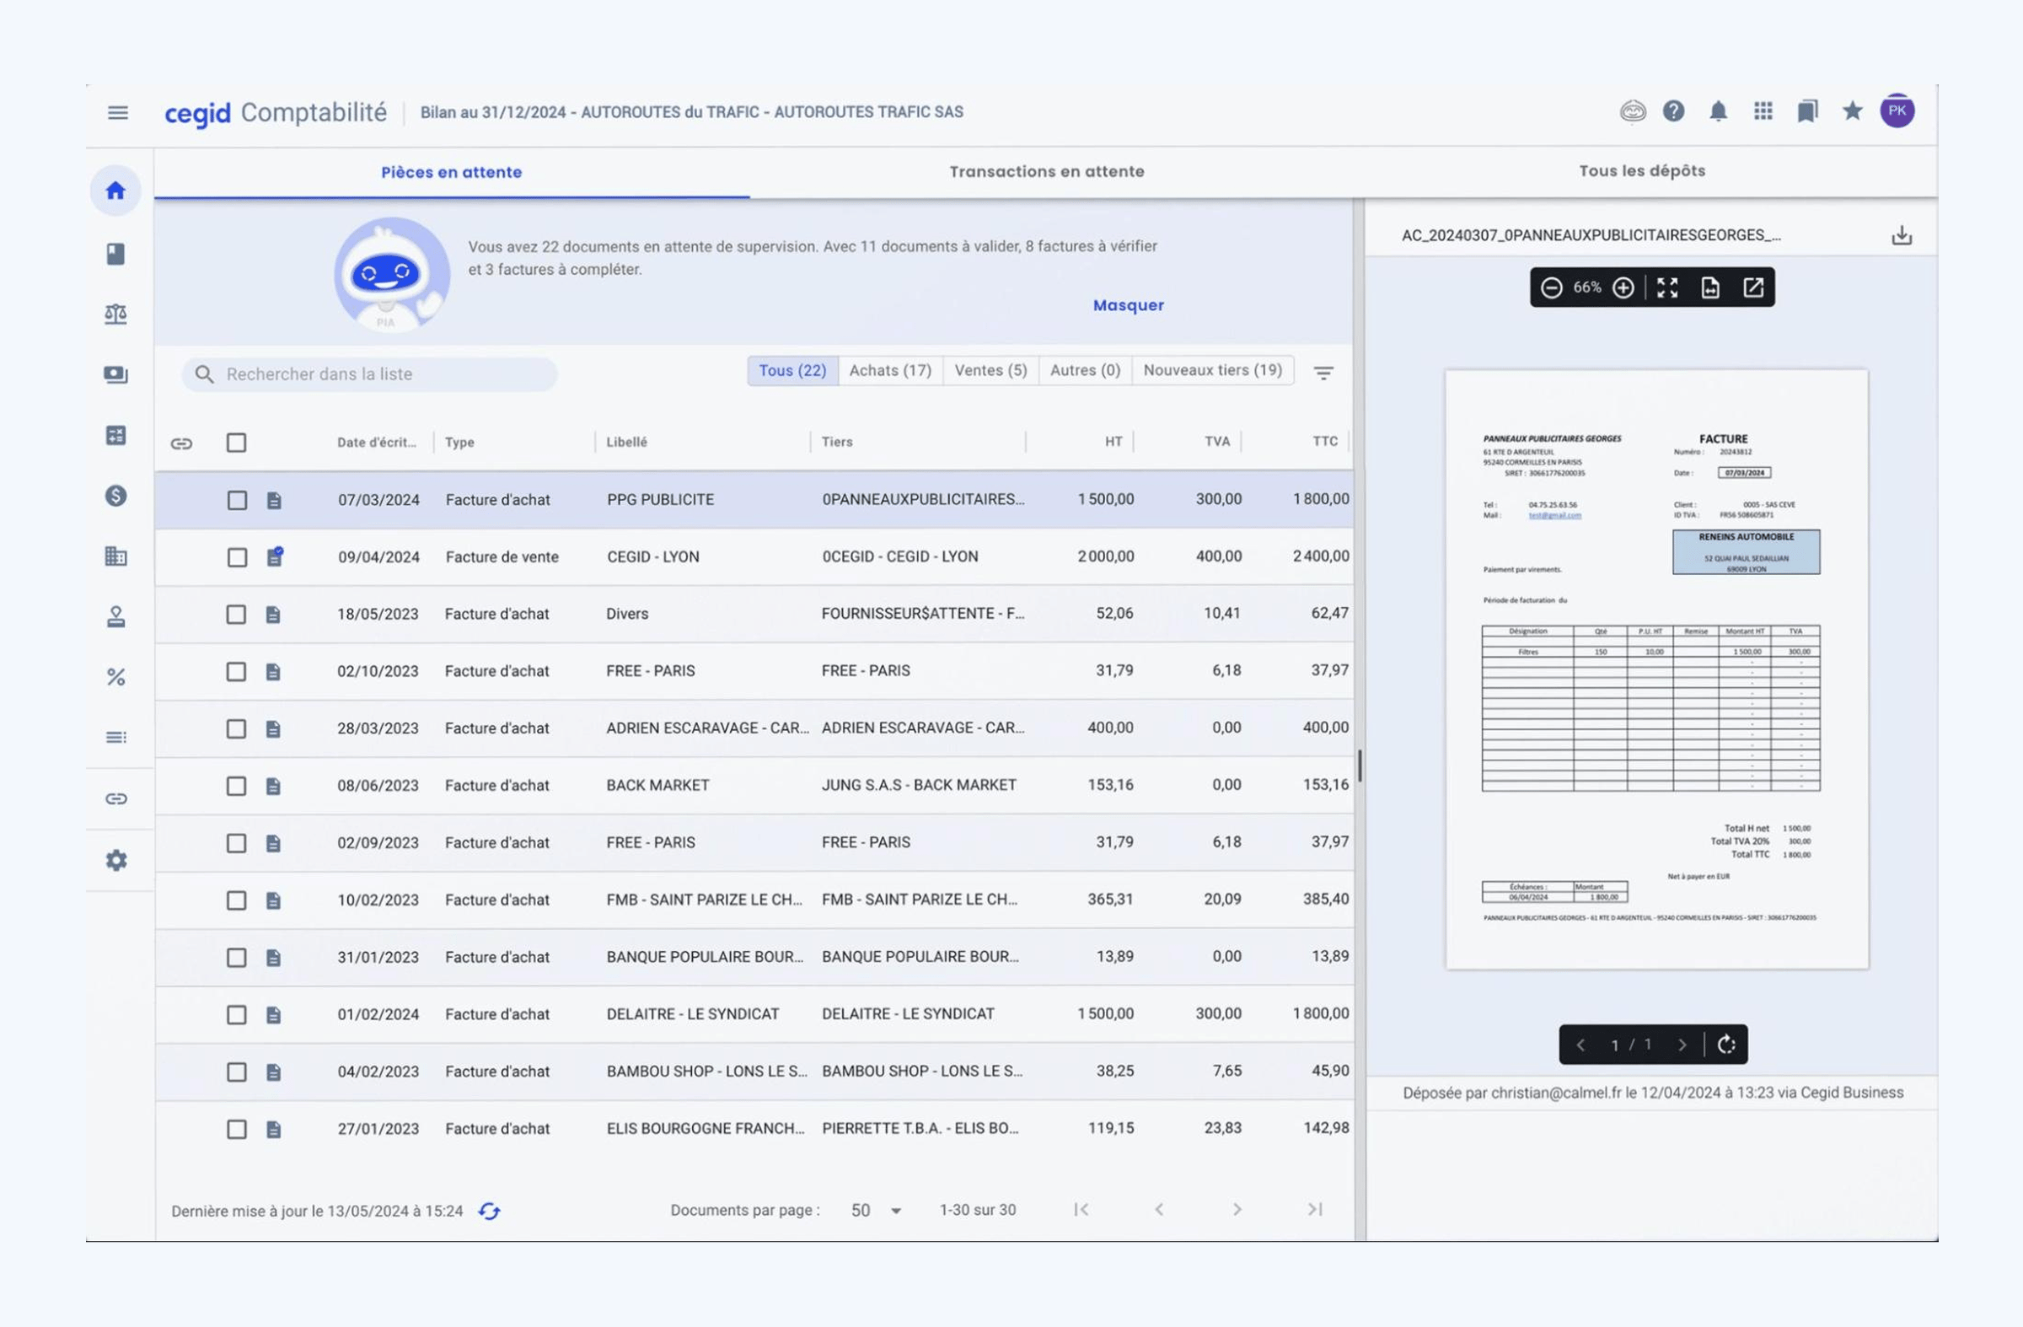
Task: Check the PPG PUBLICITE row checkbox
Action: pos(237,500)
